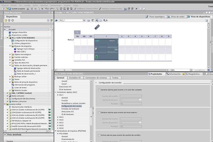Click Guardar proyecto save icon
The height and width of the screenshot is (142, 213).
click(x=10, y=9)
